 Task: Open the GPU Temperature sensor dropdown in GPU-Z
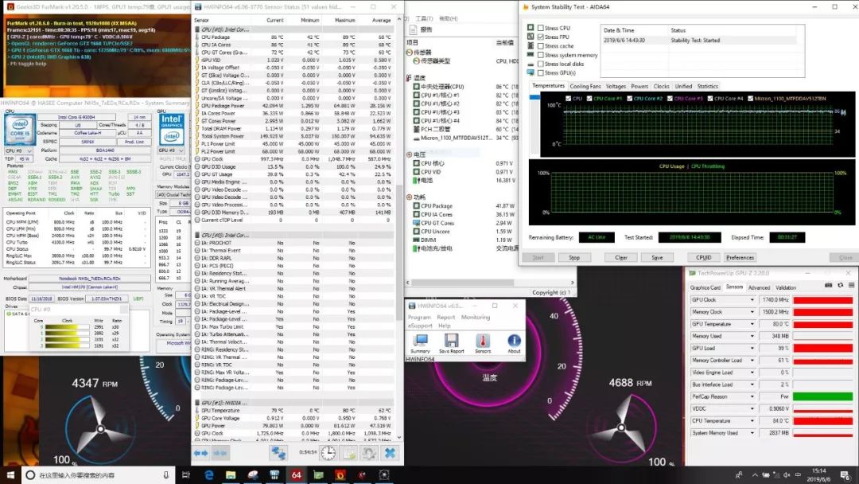pos(752,324)
